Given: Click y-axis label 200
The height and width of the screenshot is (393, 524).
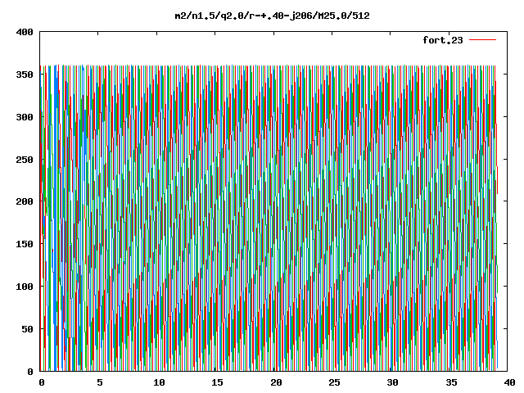Looking at the screenshot, I should [x=25, y=201].
